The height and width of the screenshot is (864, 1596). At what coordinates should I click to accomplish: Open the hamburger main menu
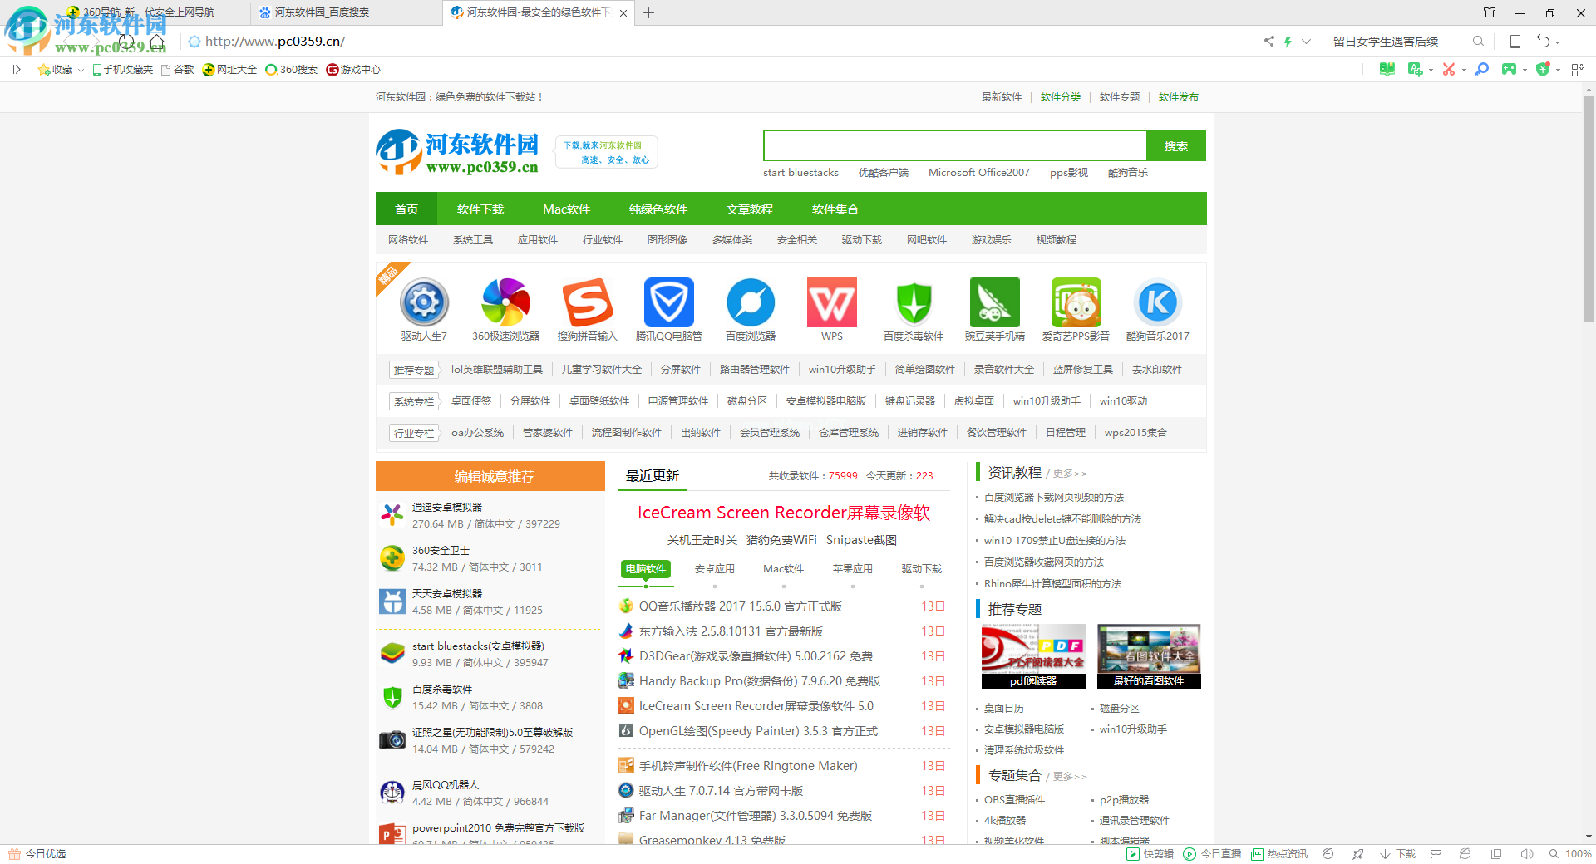(1579, 41)
